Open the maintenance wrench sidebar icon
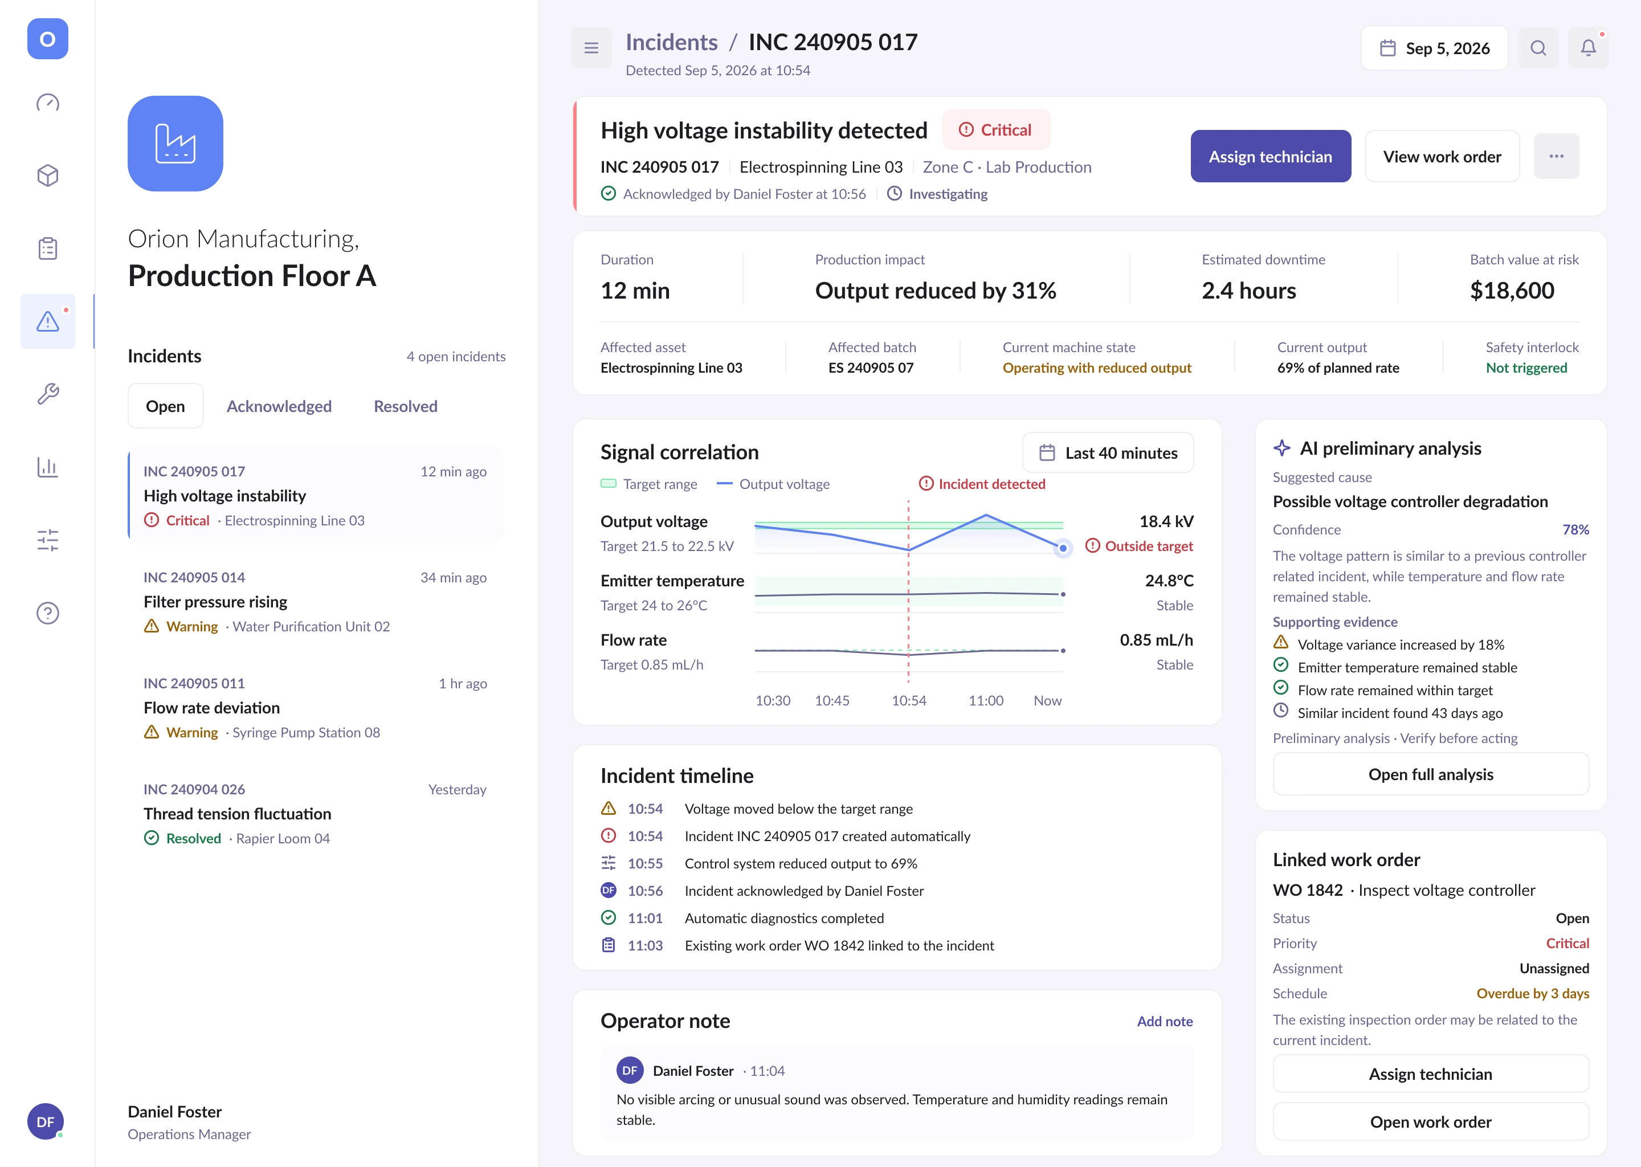1641x1167 pixels. [47, 394]
